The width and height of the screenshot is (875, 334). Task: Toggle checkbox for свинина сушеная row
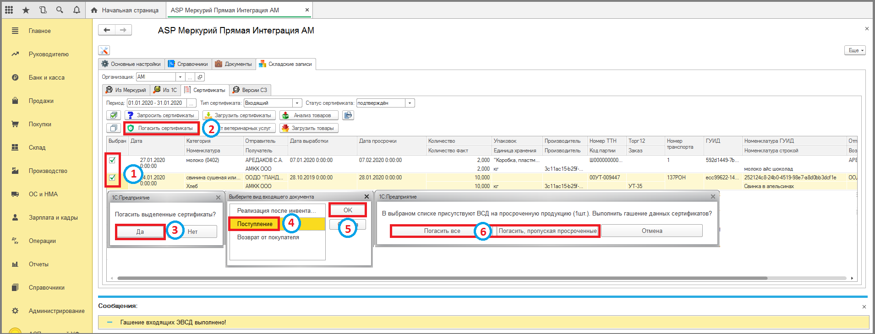(x=112, y=178)
